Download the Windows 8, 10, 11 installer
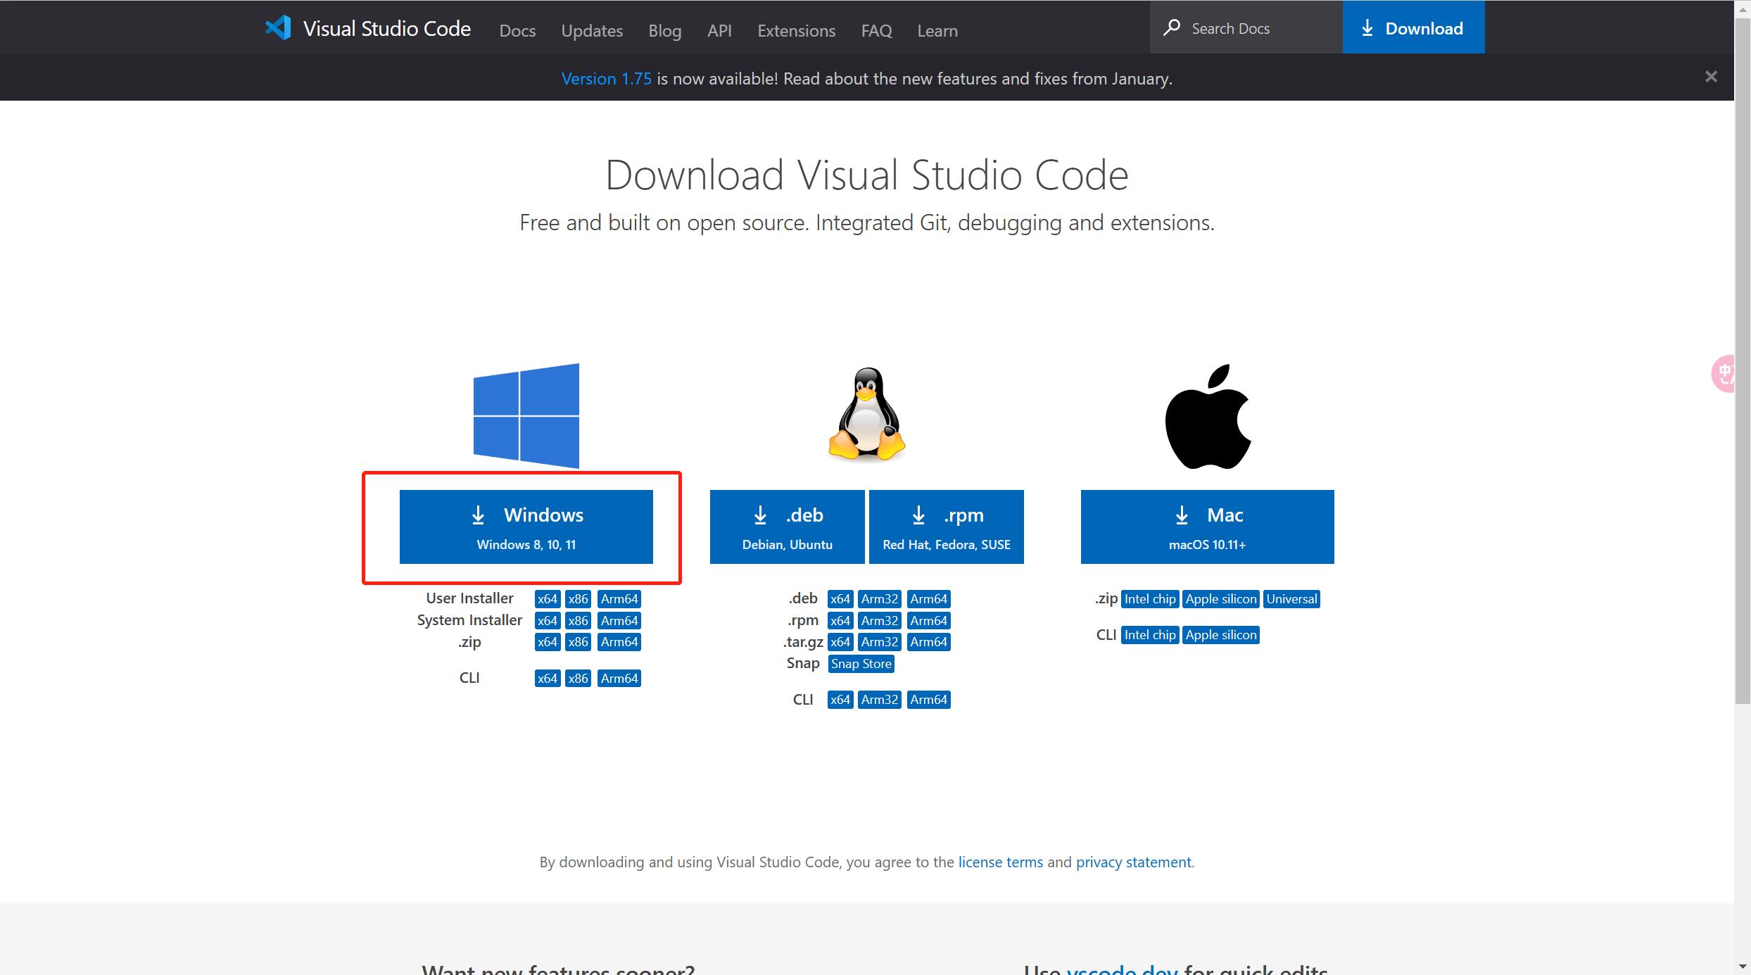The height and width of the screenshot is (975, 1751). [526, 527]
